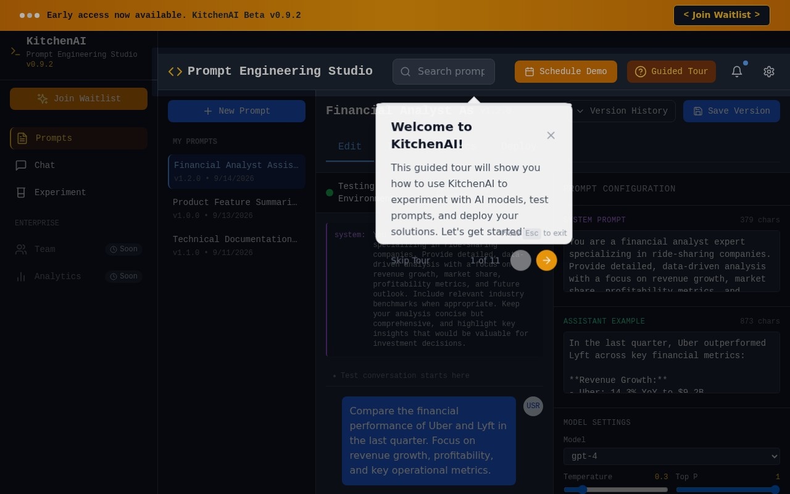Click the USR avatar next to the user message
This screenshot has width=790, height=494.
tap(533, 406)
